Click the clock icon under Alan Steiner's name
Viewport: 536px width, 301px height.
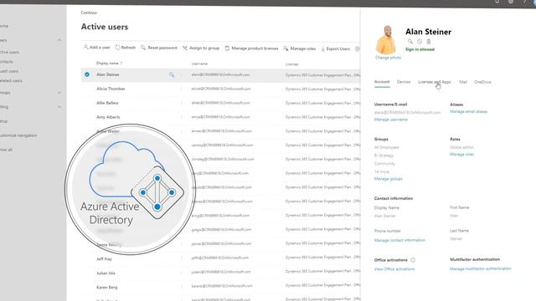420,41
